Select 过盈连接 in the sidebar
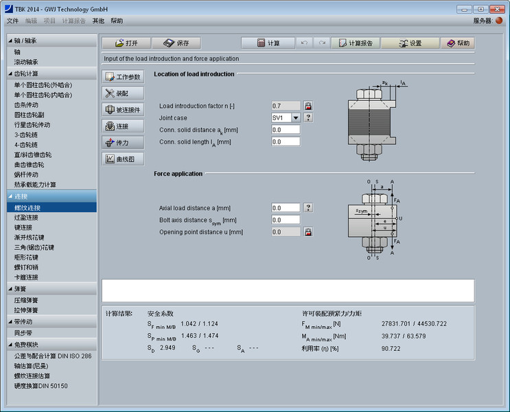 26,218
